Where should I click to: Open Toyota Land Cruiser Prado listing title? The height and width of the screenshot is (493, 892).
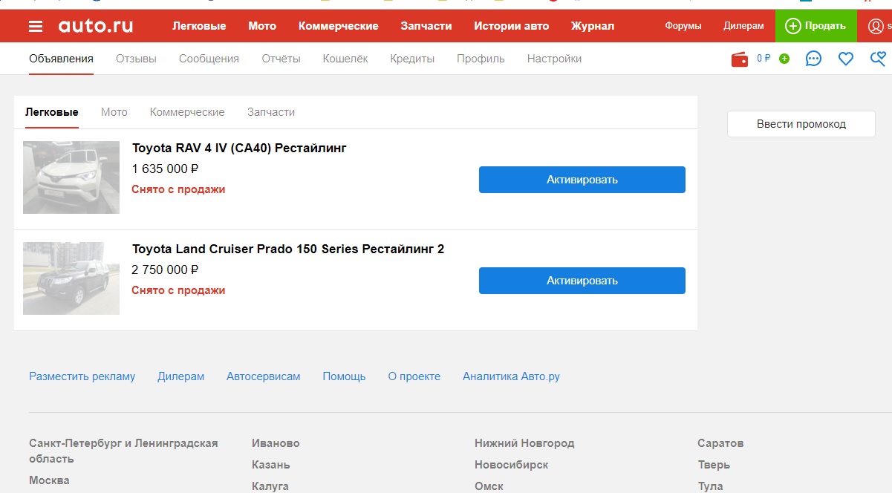pyautogui.click(x=288, y=249)
